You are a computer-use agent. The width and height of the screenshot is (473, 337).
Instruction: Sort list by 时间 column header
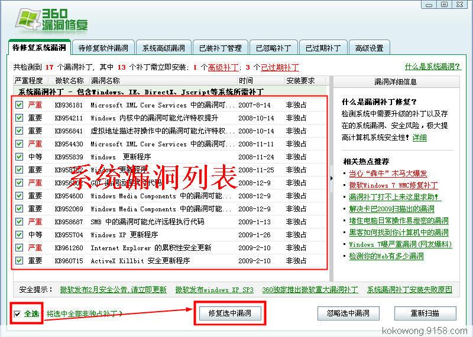(261, 81)
